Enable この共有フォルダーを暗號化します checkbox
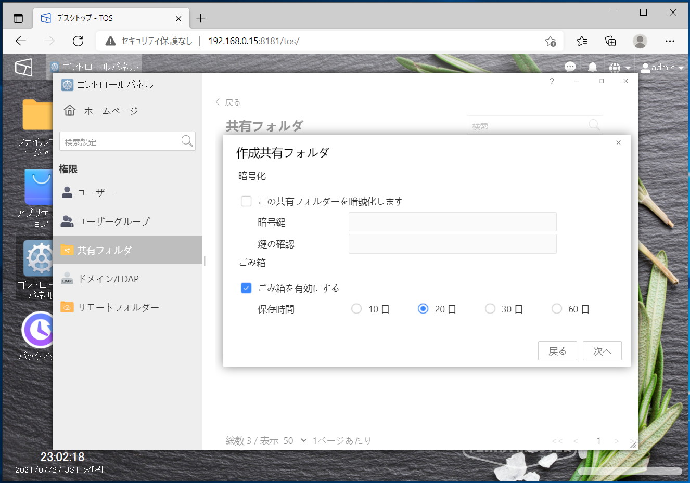This screenshot has height=483, width=690. [246, 201]
